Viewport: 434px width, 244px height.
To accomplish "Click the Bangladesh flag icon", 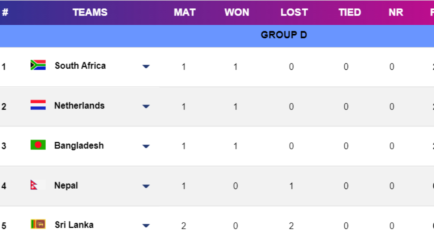I will click(x=38, y=144).
